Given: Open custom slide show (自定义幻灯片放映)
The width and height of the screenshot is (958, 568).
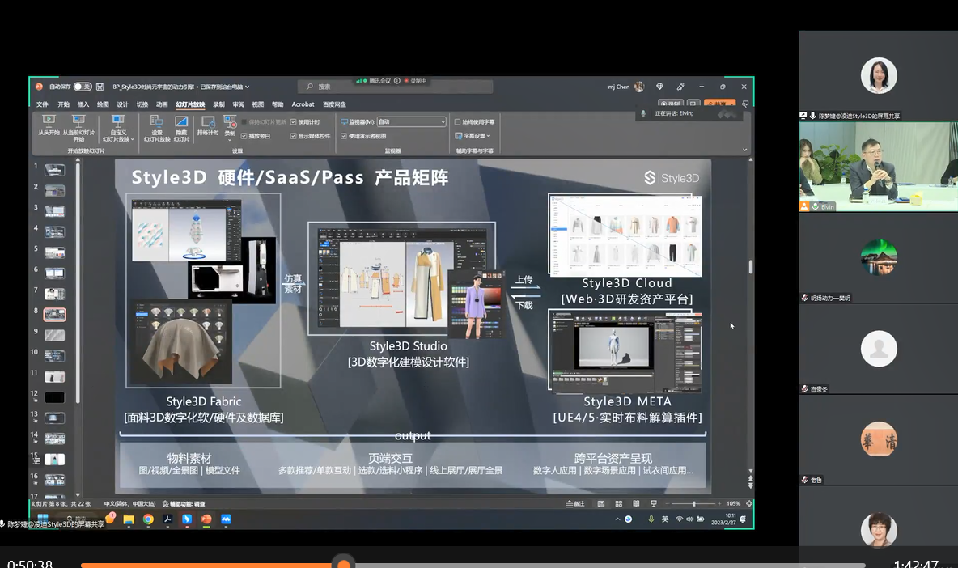Looking at the screenshot, I should coord(118,128).
